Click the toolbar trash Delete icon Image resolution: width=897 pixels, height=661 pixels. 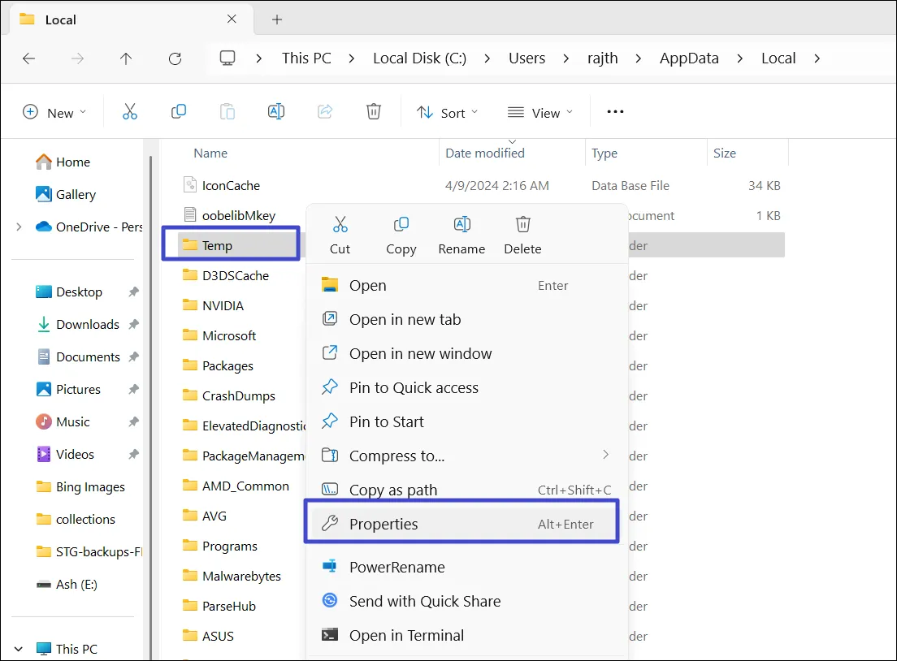pos(373,112)
